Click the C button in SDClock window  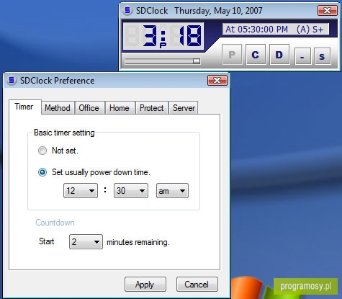(x=256, y=55)
